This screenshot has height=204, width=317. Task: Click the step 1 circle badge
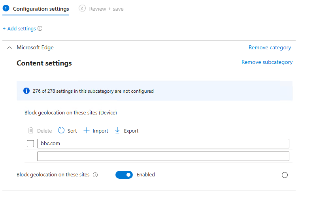pos(6,8)
